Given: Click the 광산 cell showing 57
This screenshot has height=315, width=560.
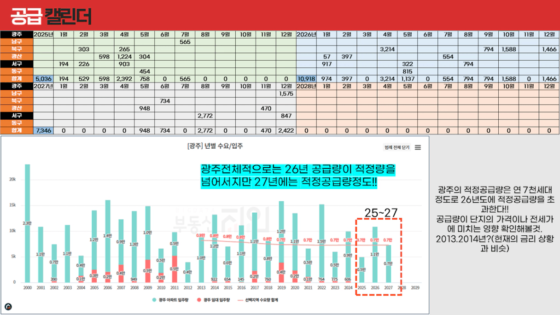Looking at the screenshot, I should pyautogui.click(x=327, y=57).
